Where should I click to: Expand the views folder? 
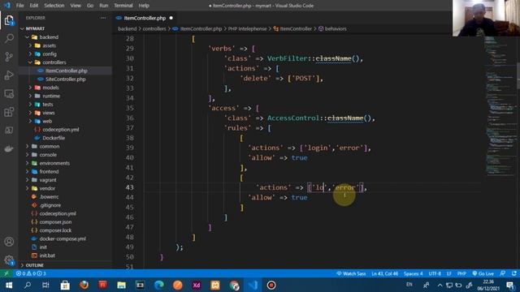click(x=49, y=113)
